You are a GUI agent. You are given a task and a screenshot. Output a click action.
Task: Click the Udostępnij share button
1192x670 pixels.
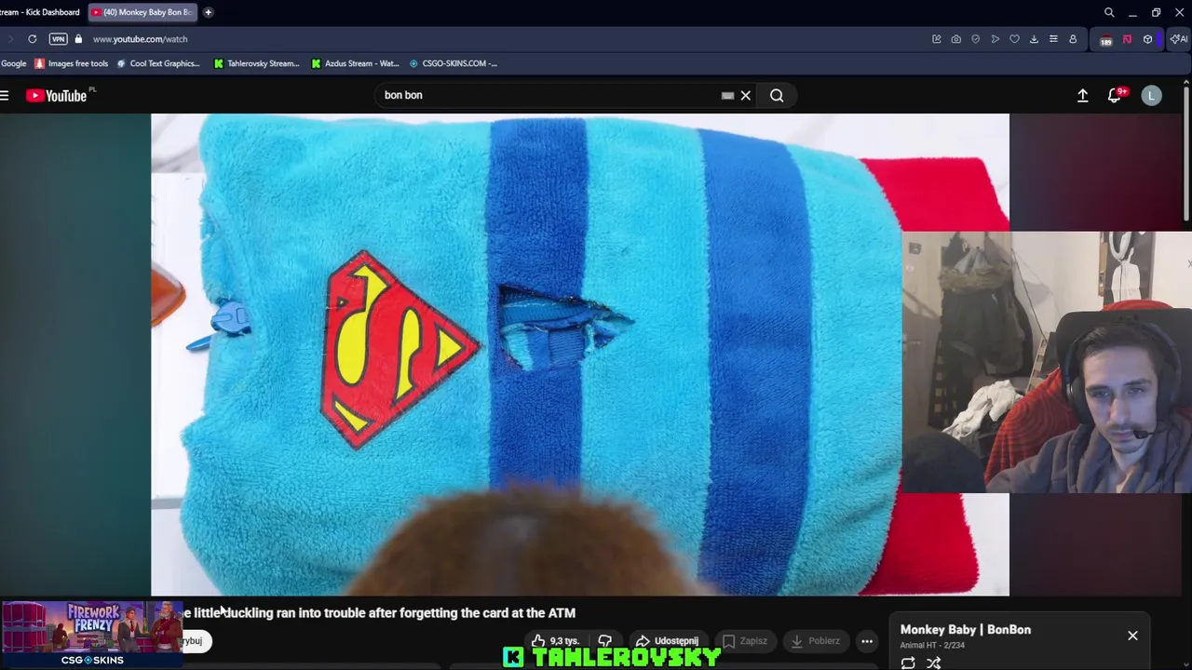pyautogui.click(x=667, y=641)
